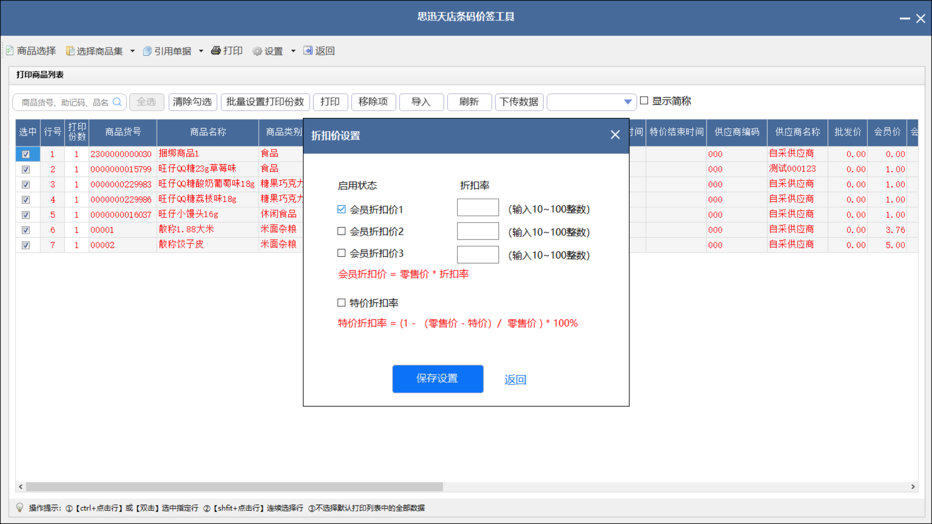Viewport: 932px width, 524px height.
Task: Uncheck 会员折扣价1 in the dialog
Action: click(341, 209)
